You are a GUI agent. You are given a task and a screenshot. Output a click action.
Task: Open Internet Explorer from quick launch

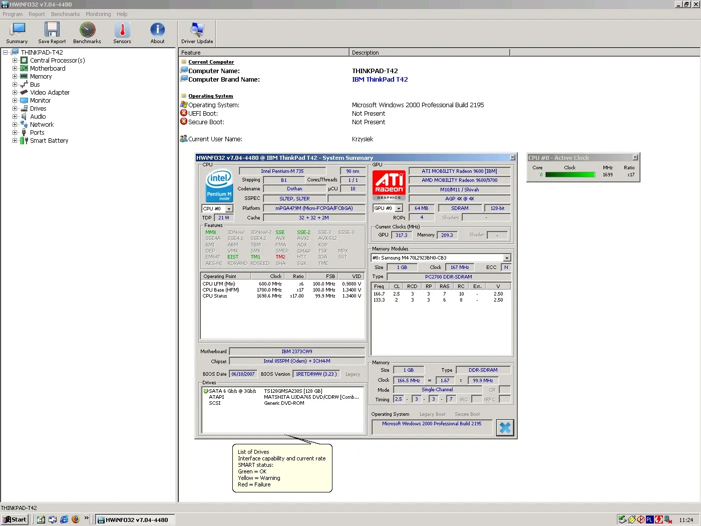point(64,519)
